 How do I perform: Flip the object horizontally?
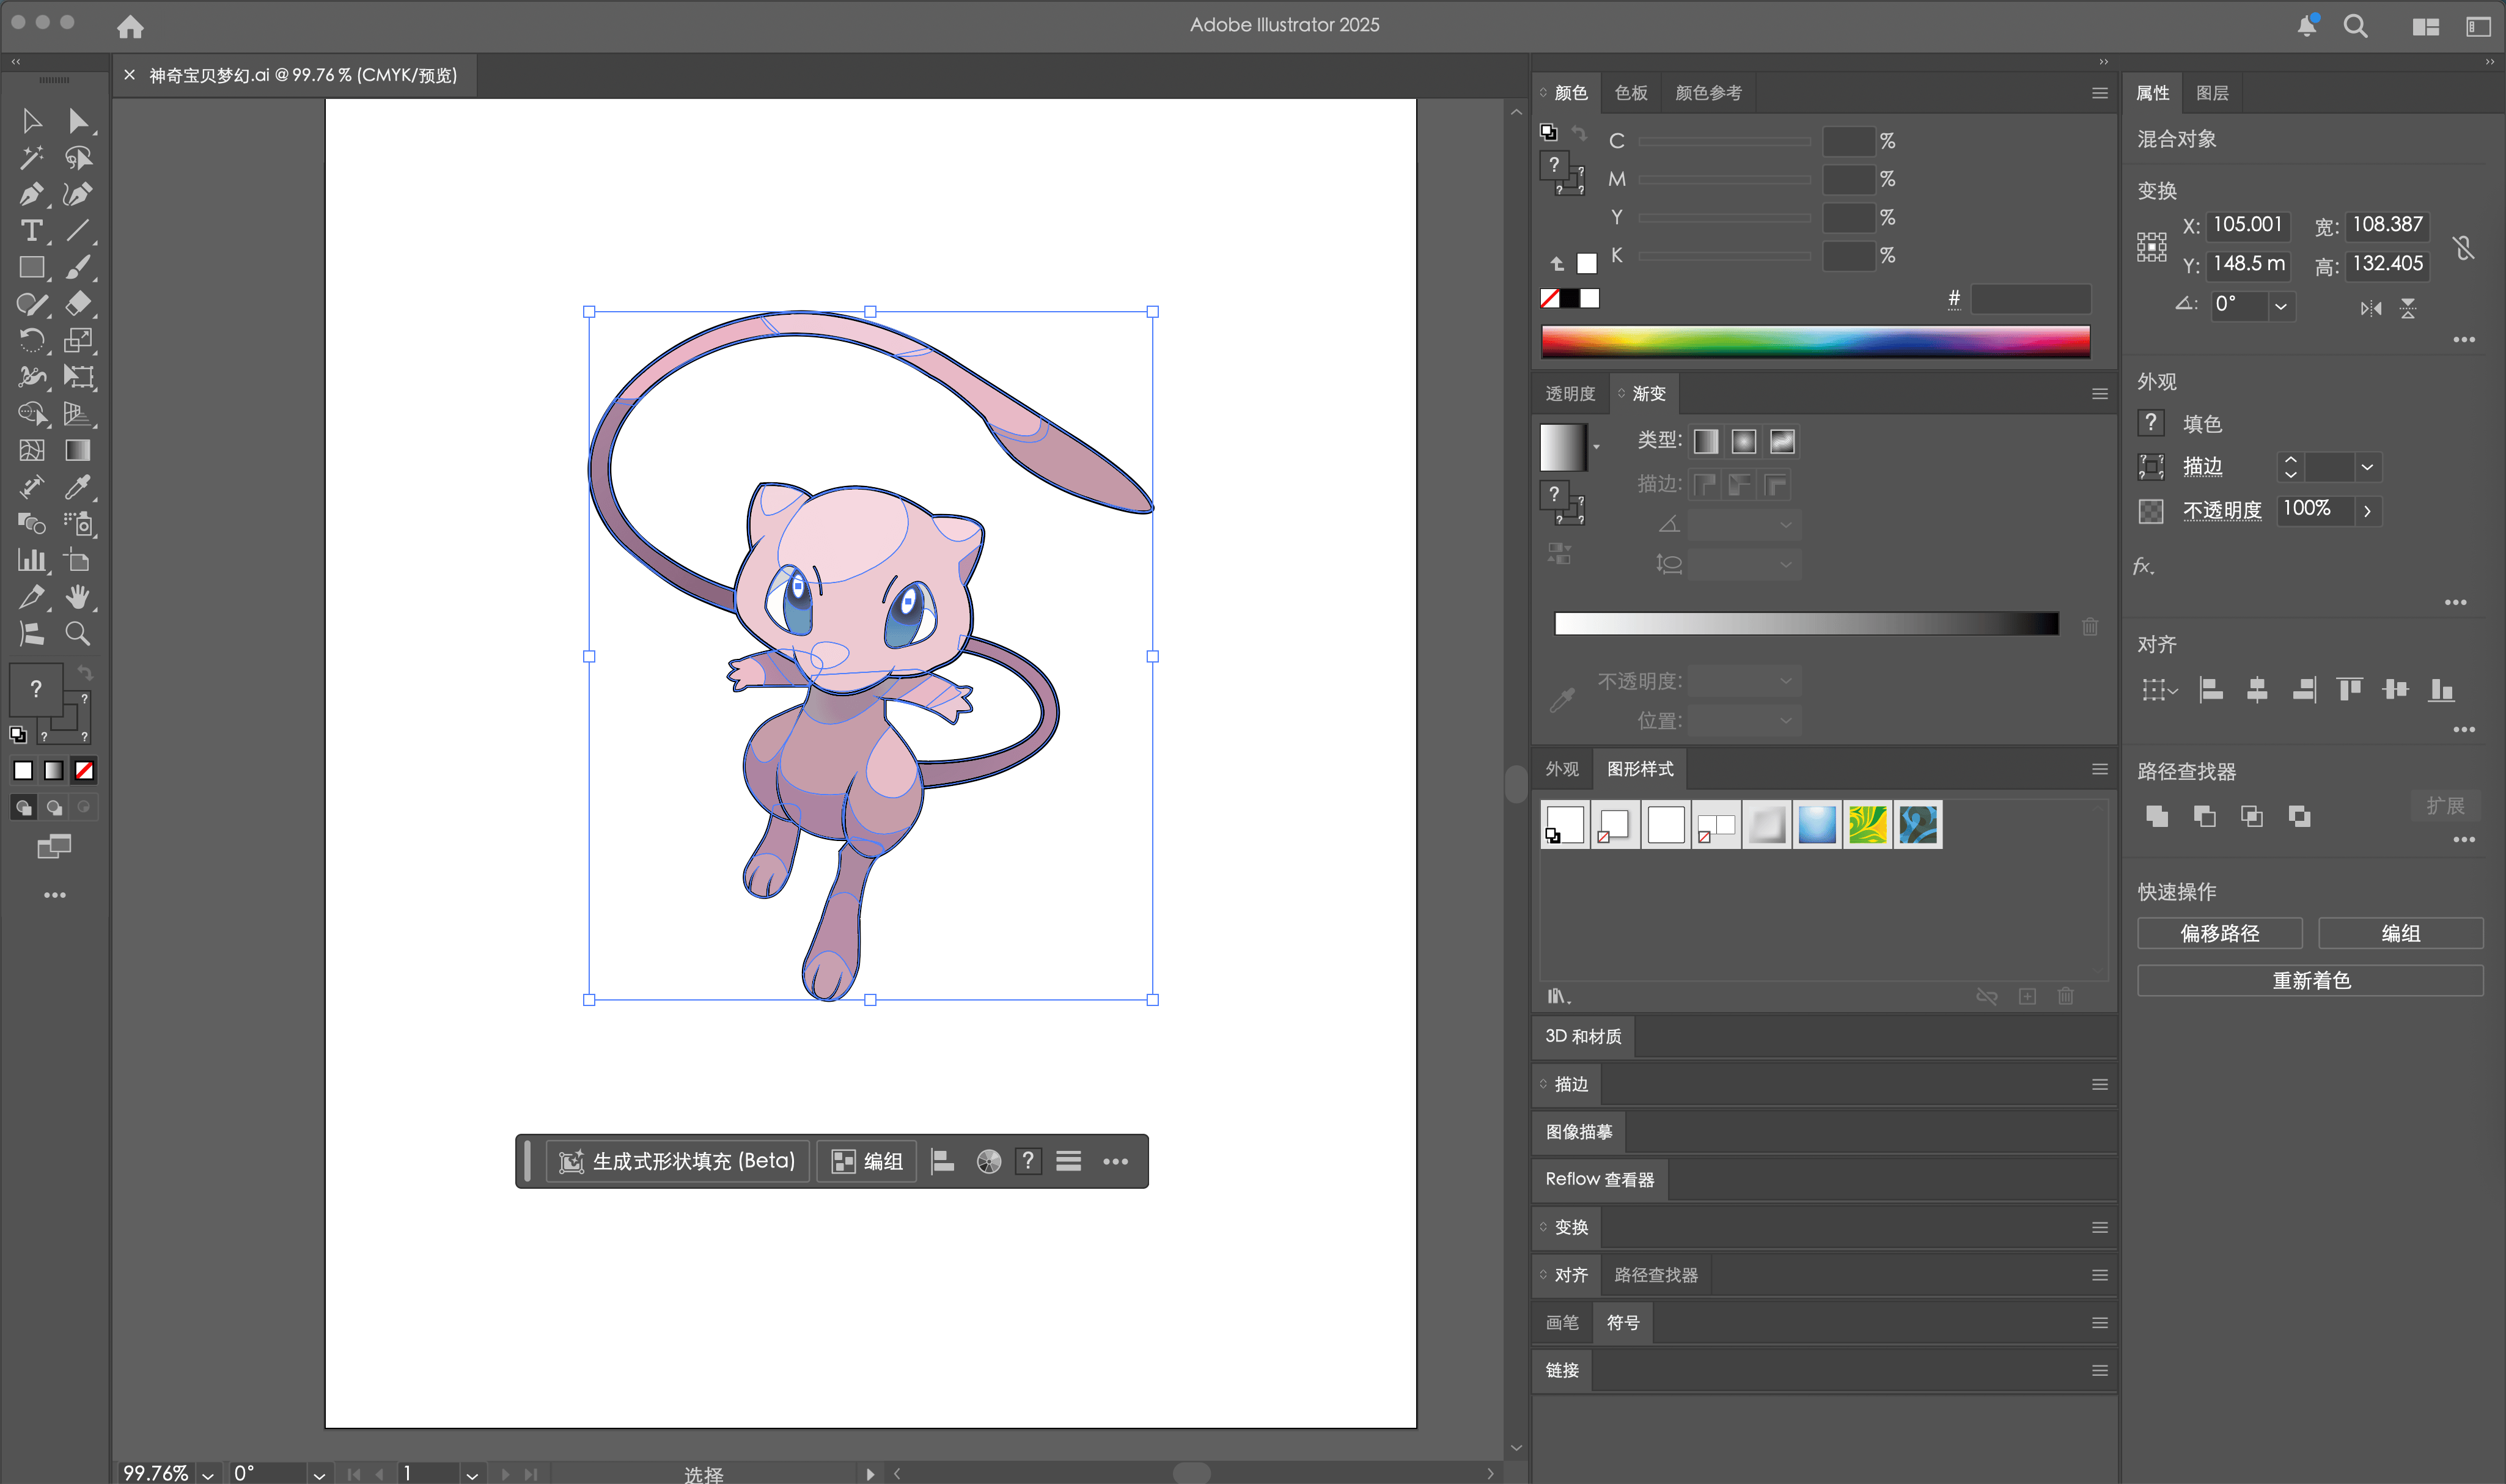point(2370,309)
